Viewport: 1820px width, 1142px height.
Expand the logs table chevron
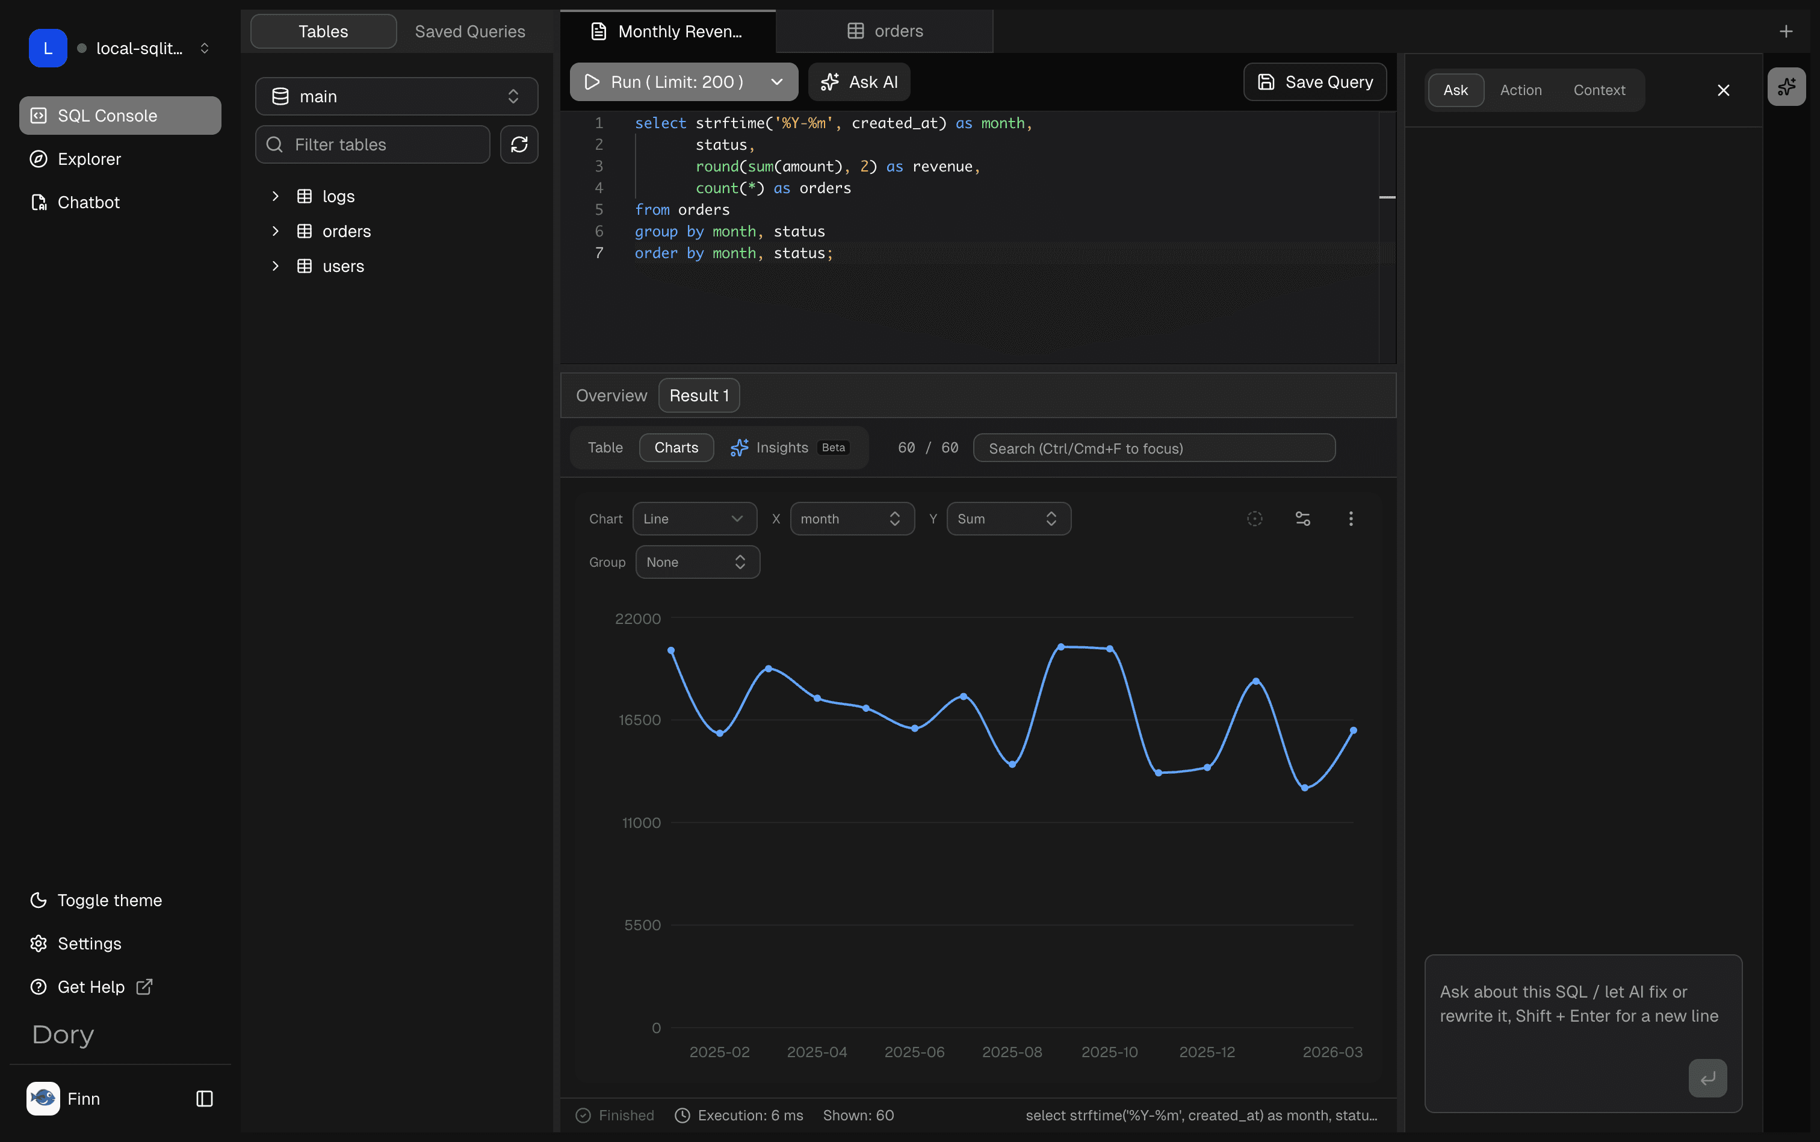[275, 196]
